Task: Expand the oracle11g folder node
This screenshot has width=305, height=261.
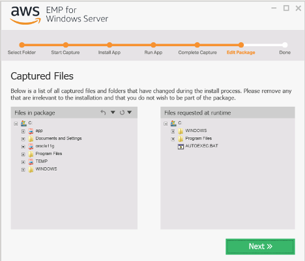Action: 23,146
